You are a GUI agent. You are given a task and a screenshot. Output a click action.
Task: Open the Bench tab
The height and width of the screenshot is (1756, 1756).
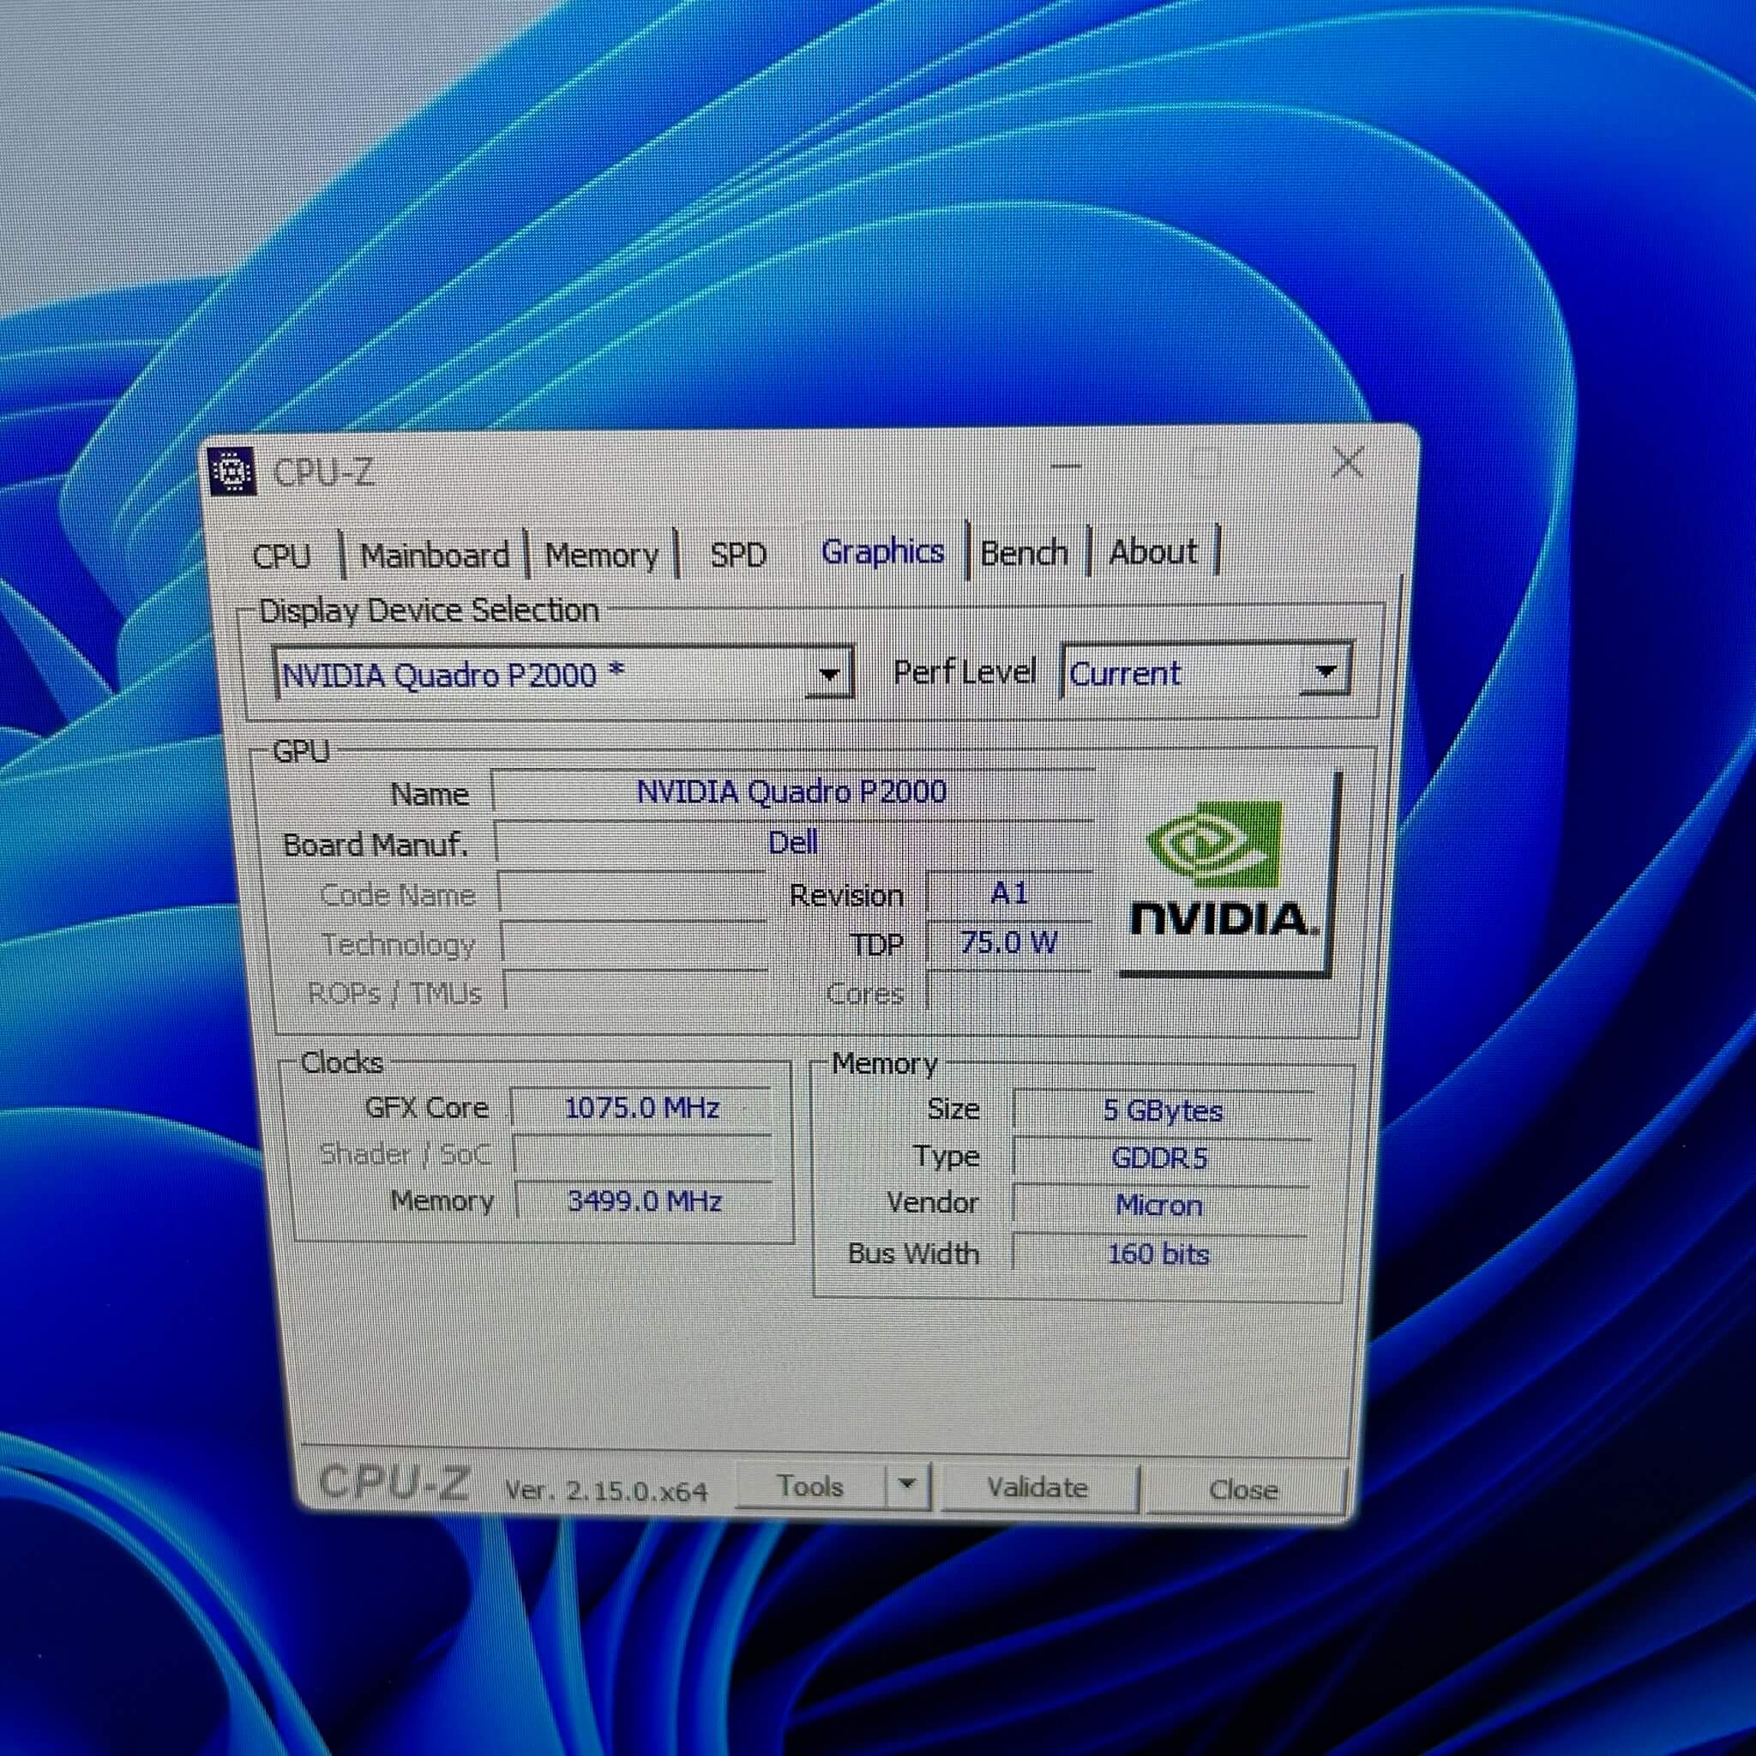tap(1025, 551)
